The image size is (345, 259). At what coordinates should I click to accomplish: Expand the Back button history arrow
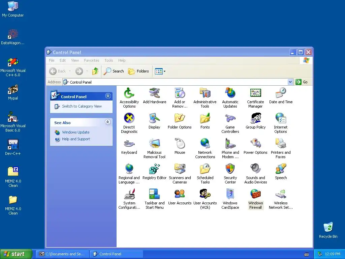70,71
